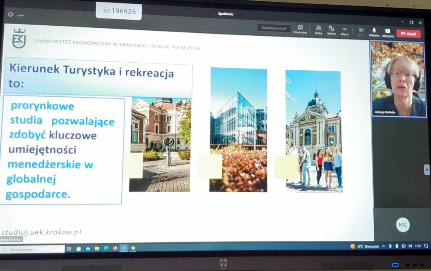Click the "Spotkanie" meeting window title
Screen dimensions: 431x271
pyautogui.click(x=226, y=14)
